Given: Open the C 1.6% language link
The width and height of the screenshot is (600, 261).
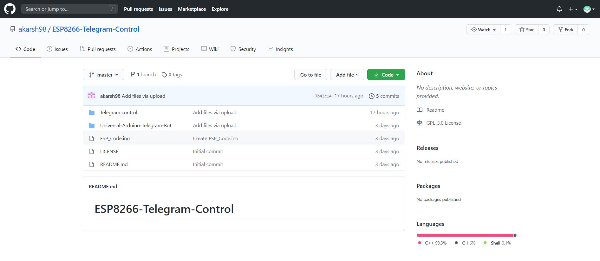Looking at the screenshot, I should (x=465, y=243).
